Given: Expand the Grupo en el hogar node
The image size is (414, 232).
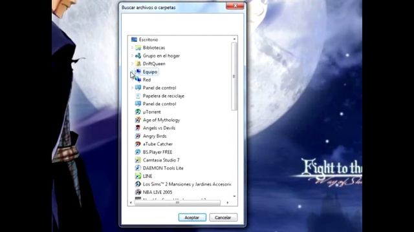Looking at the screenshot, I should point(132,55).
